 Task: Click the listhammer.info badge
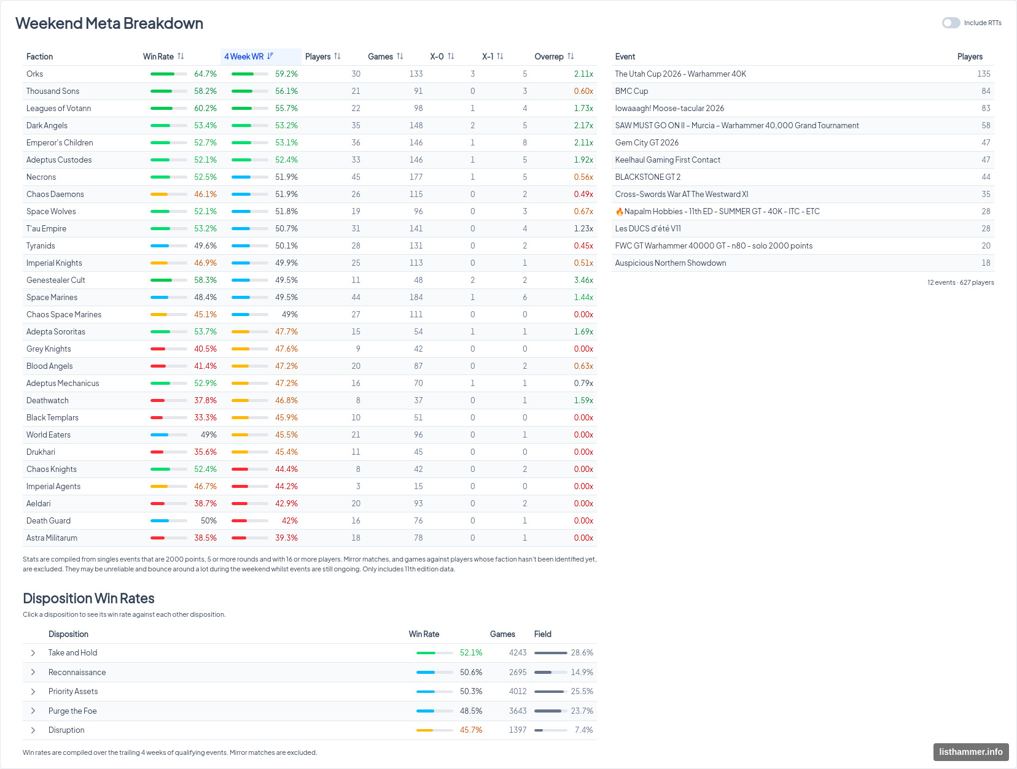coord(971,752)
